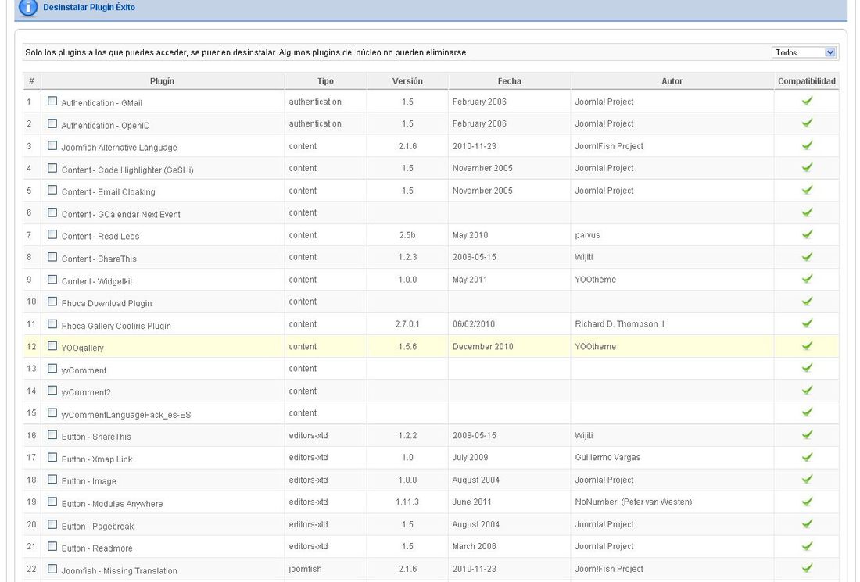Viewport: 860px width, 582px height.
Task: Click compatibility checkmark for Authentication - GMail
Action: coord(807,102)
